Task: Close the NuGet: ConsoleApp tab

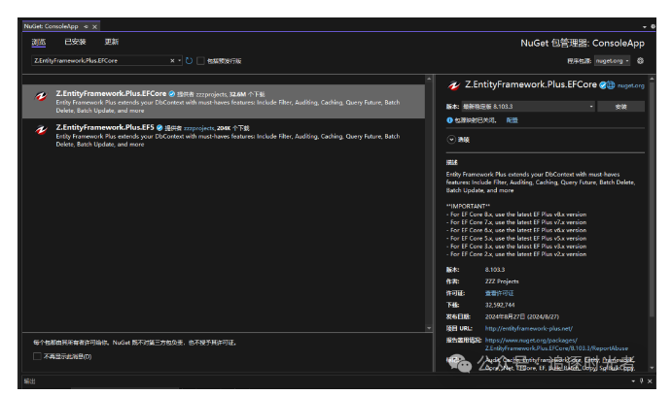Action: pyautogui.click(x=94, y=26)
